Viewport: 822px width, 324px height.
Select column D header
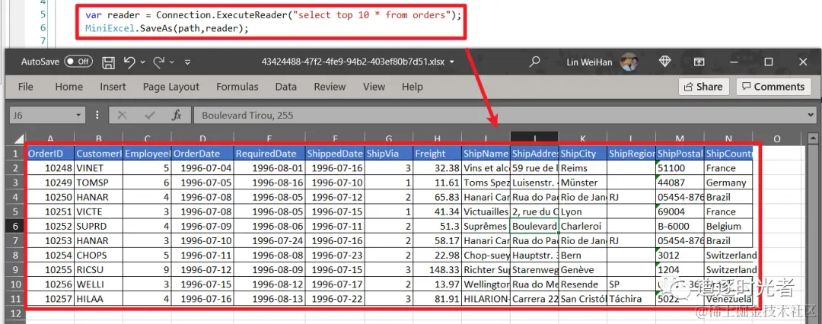pyautogui.click(x=202, y=139)
